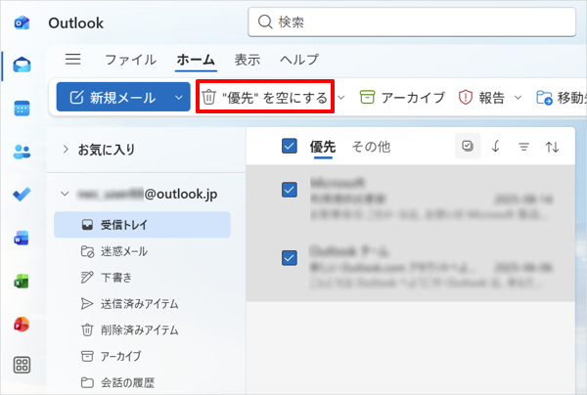Open the ヘルプ tab
Image resolution: width=587 pixels, height=395 pixels.
pyautogui.click(x=299, y=60)
